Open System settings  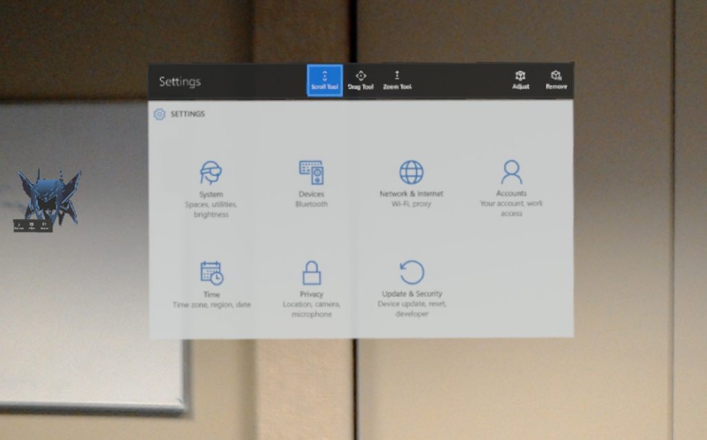pos(211,189)
